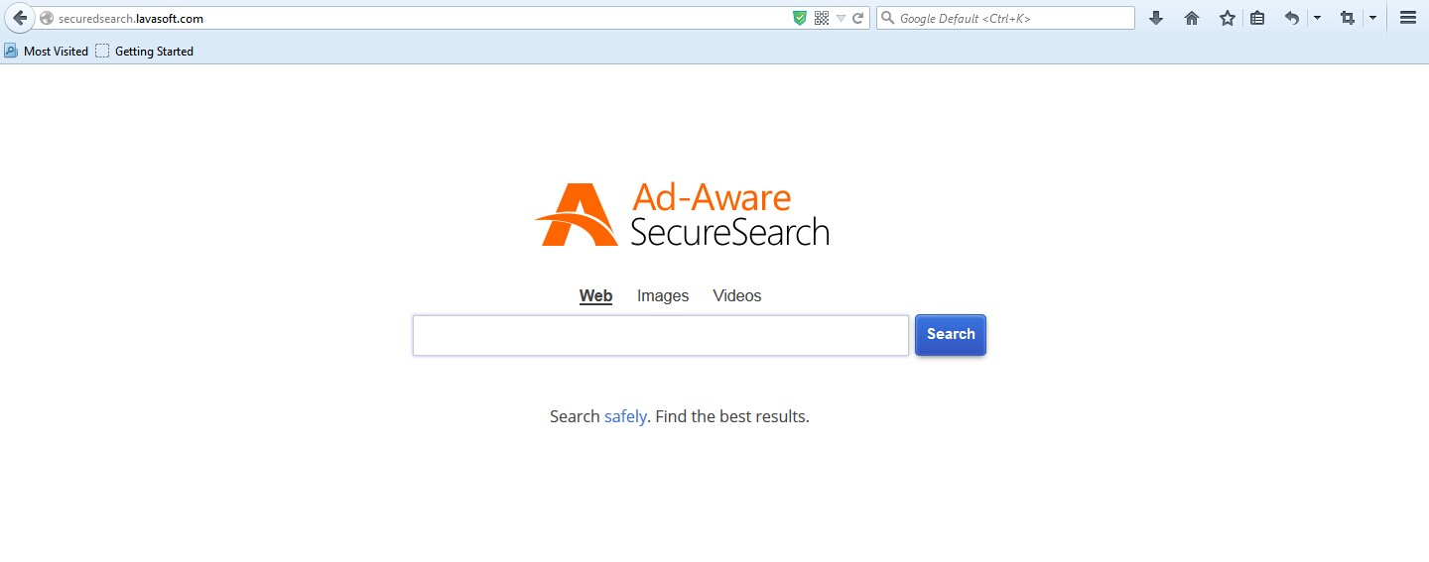Focus the Google Default search box
This screenshot has width=1429, height=562.
click(x=1005, y=18)
